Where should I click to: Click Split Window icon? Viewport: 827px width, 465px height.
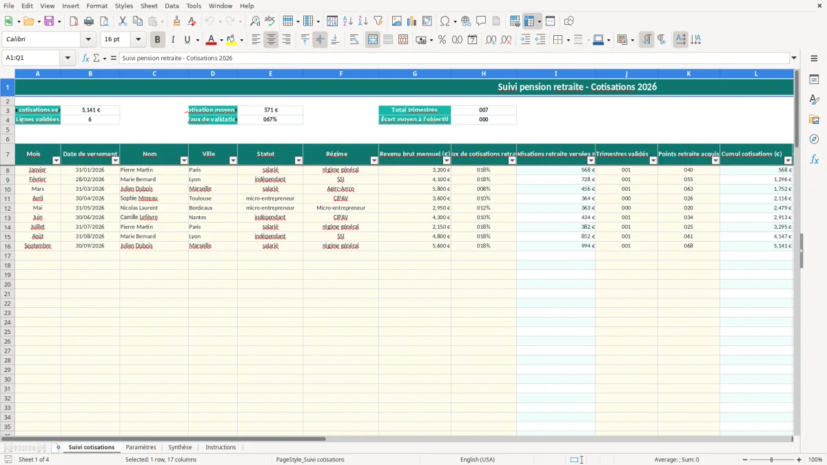pos(550,21)
